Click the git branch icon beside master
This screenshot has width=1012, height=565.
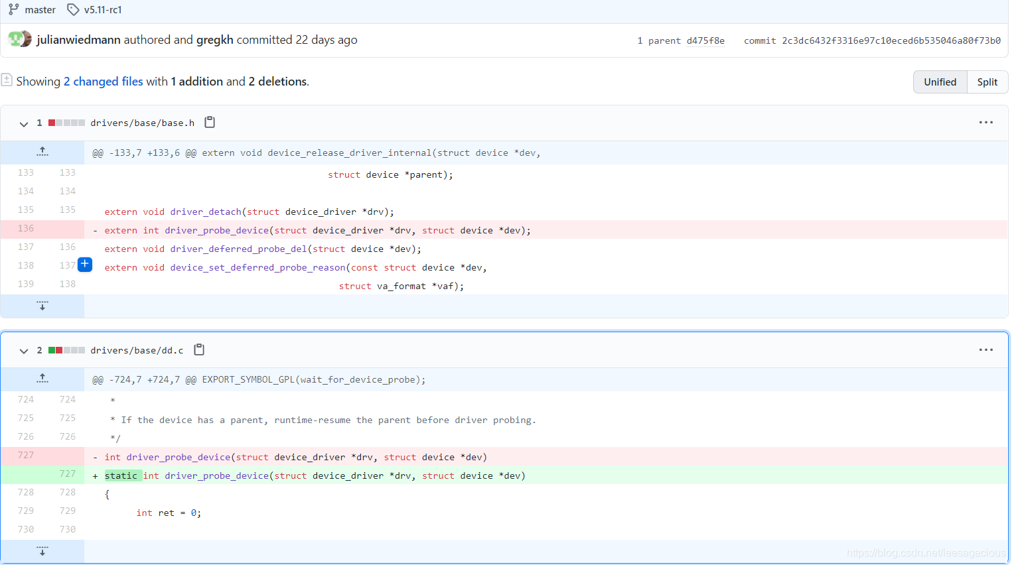click(13, 10)
